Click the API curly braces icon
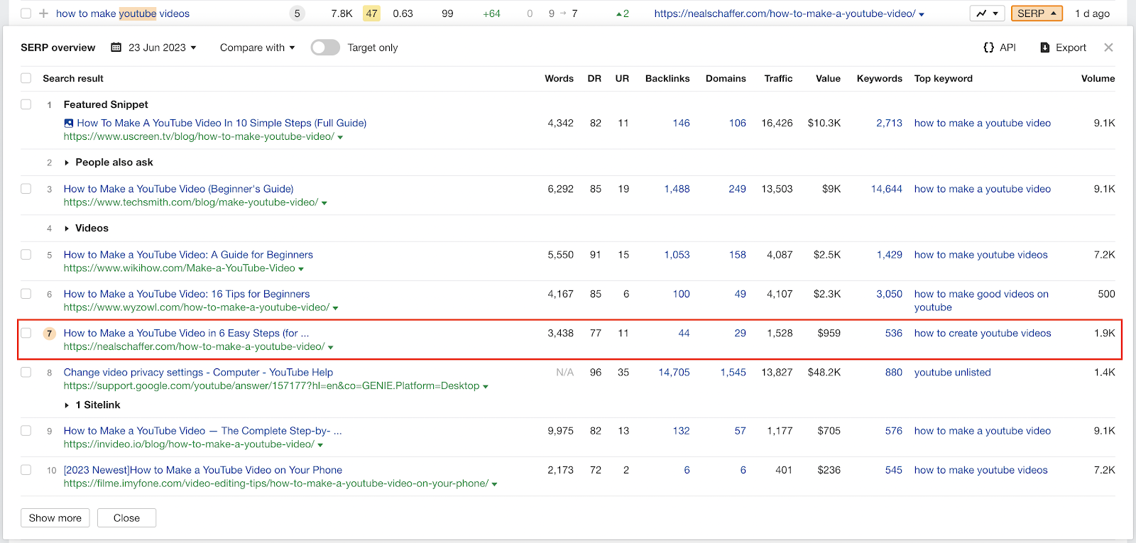Image resolution: width=1136 pixels, height=543 pixels. (988, 48)
